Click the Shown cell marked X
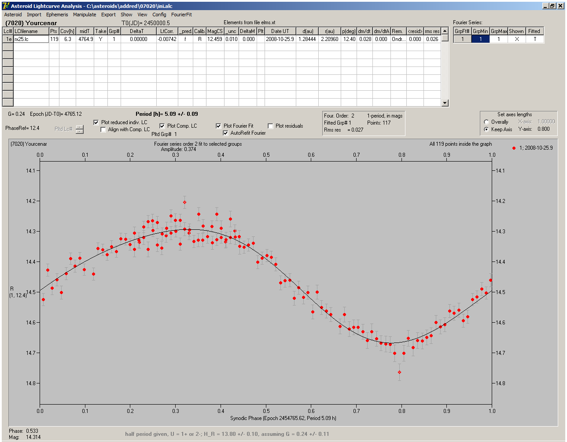567x442 pixels. click(516, 39)
